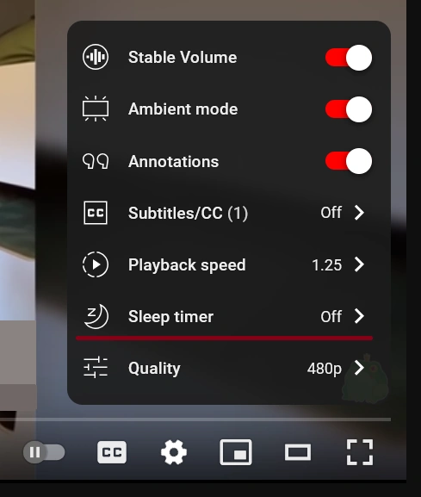The height and width of the screenshot is (497, 421).
Task: Open the Sleep timer menu item
Action: pos(227,316)
